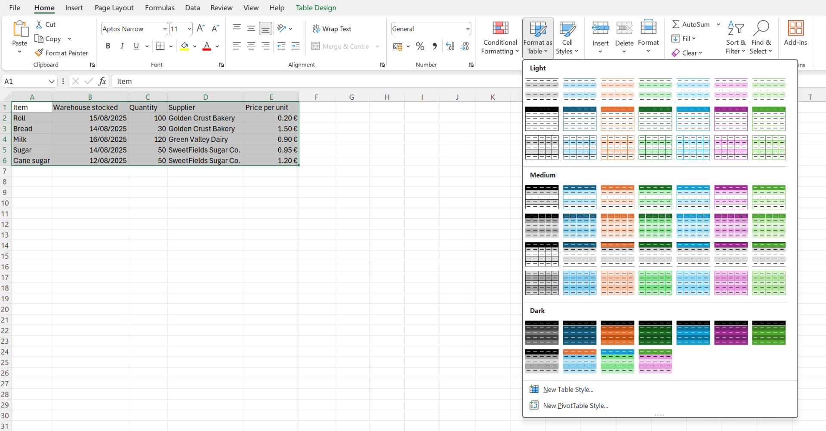826x431 pixels.
Task: Decrease the indent
Action: pyautogui.click(x=281, y=46)
